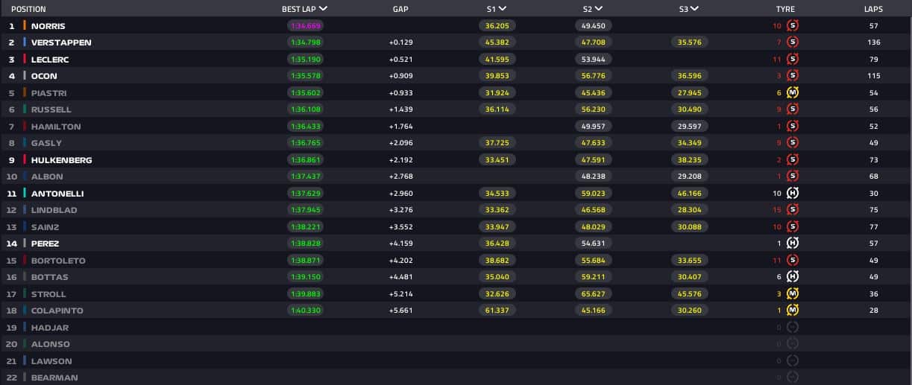Click Perez's hard tyre icon
912x385 pixels.
[793, 244]
